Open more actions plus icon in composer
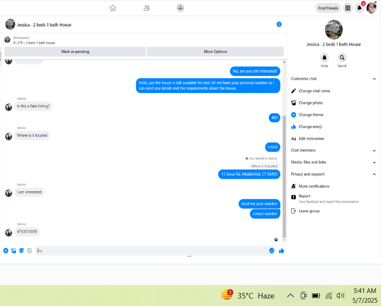 6,251
